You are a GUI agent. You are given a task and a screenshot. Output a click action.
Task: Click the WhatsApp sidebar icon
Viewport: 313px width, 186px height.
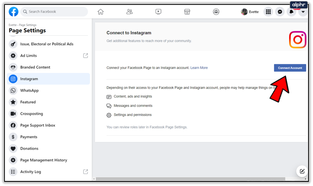[13, 90]
